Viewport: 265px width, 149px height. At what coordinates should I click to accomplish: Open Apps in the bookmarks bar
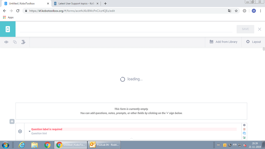tap(8, 17)
